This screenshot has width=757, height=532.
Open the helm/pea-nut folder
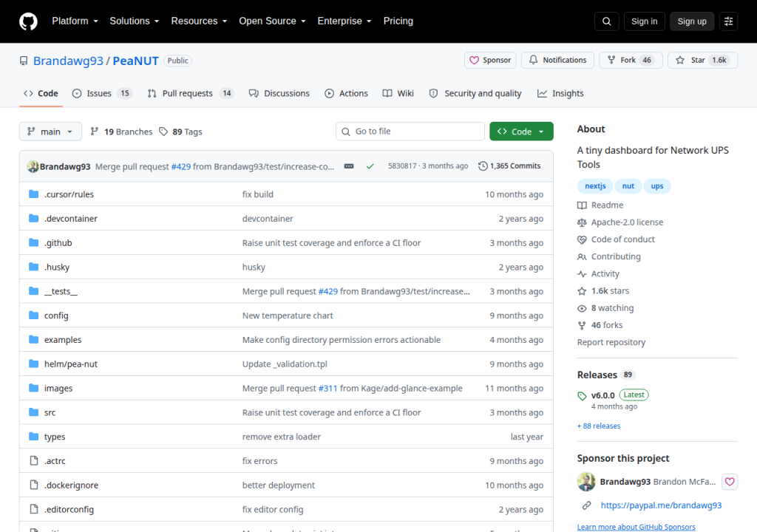click(71, 364)
